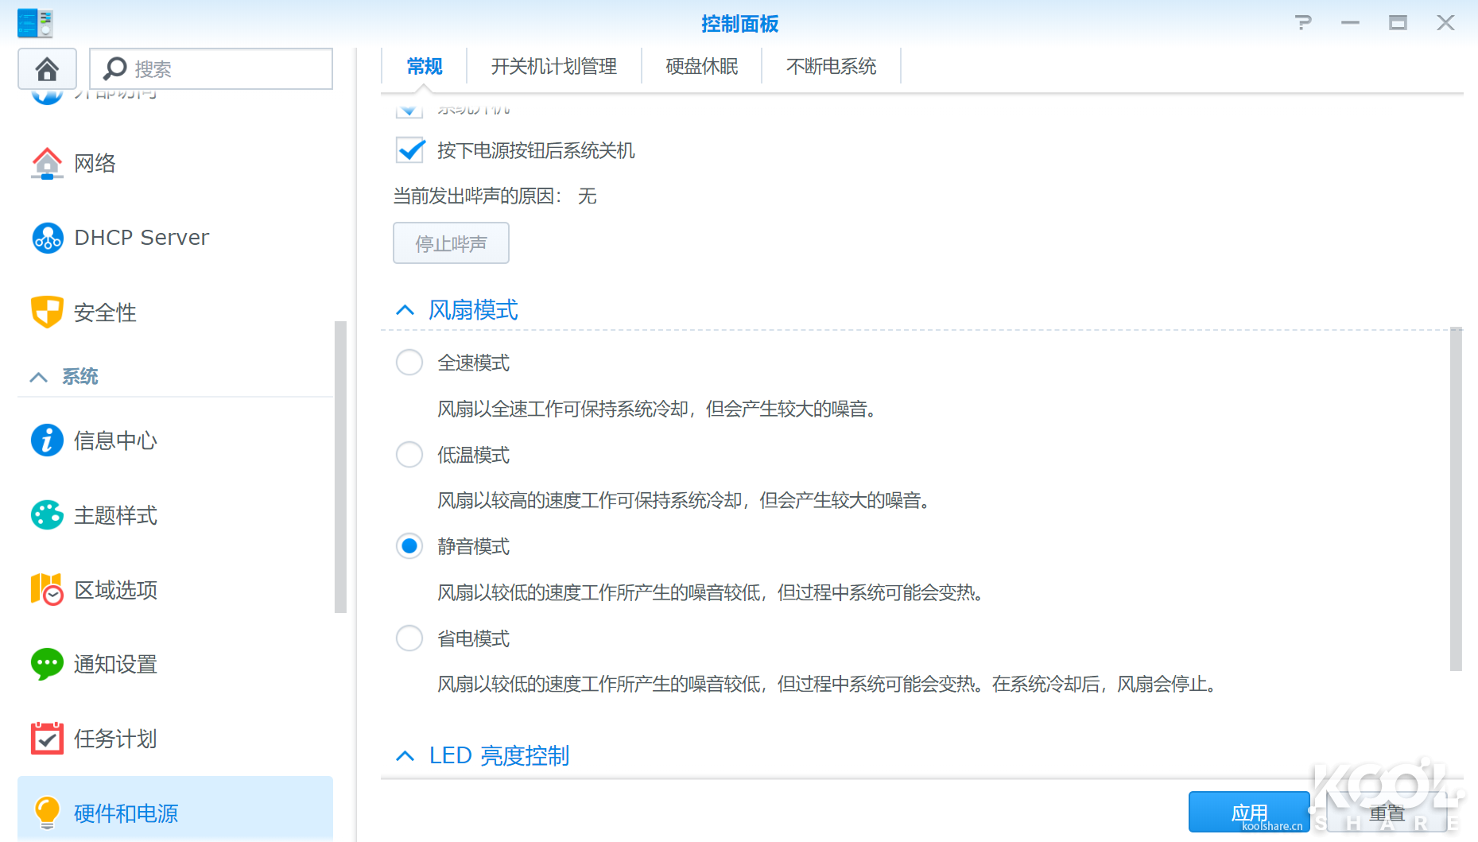The width and height of the screenshot is (1478, 842).
Task: Open DHCP Server icon in sidebar
Action: [47, 238]
